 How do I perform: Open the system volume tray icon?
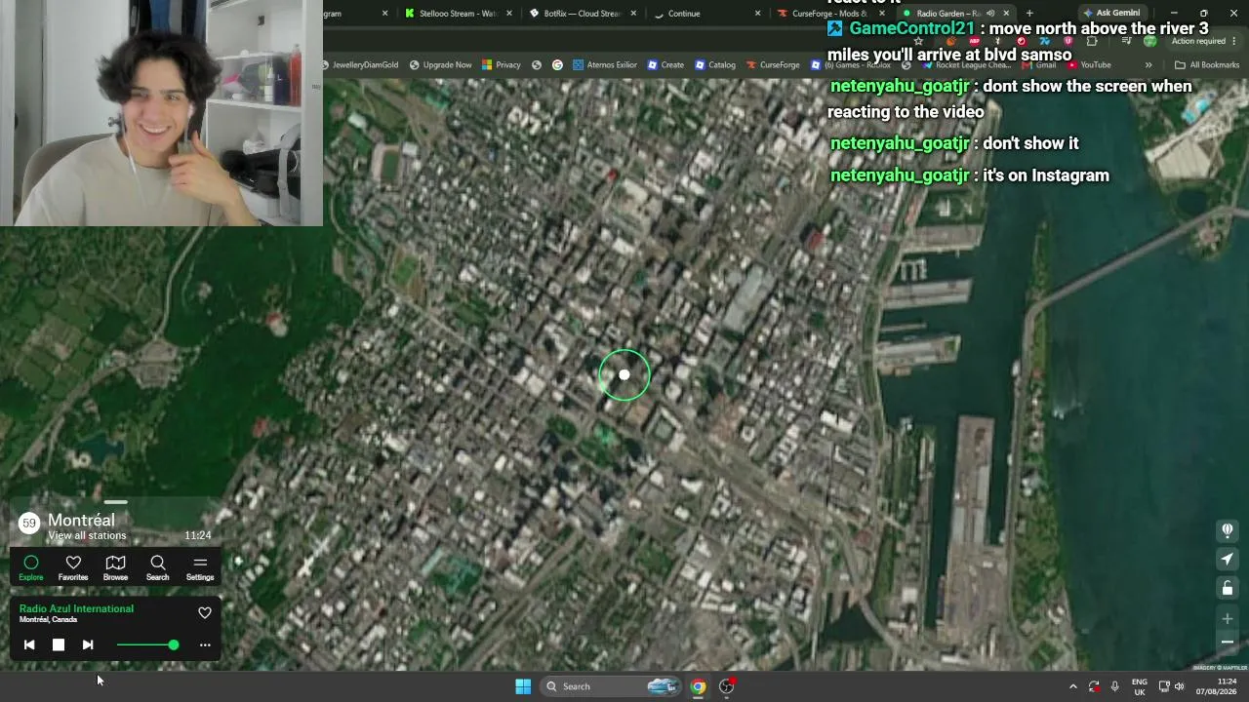tap(1180, 686)
